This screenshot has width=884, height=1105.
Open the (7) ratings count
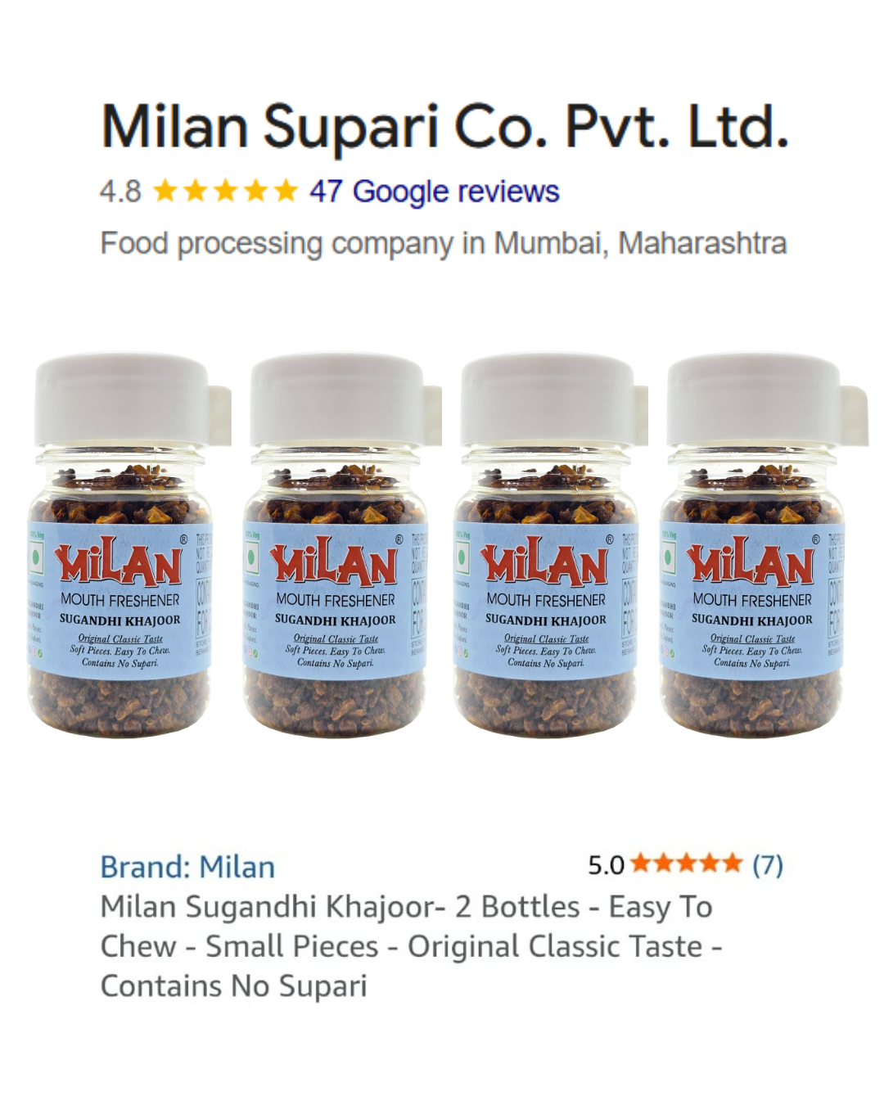click(768, 864)
